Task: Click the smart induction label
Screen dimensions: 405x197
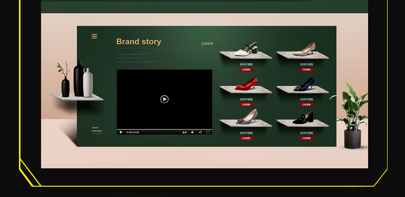Action: coord(97,129)
